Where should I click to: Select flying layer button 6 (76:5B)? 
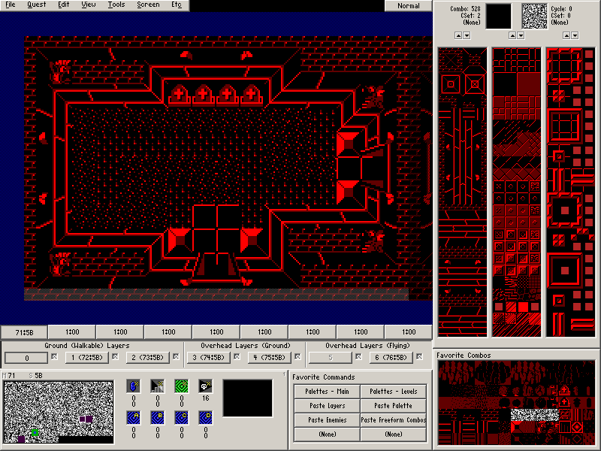tap(391, 358)
